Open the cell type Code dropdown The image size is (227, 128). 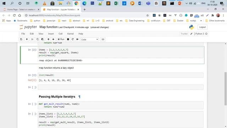[90, 39]
